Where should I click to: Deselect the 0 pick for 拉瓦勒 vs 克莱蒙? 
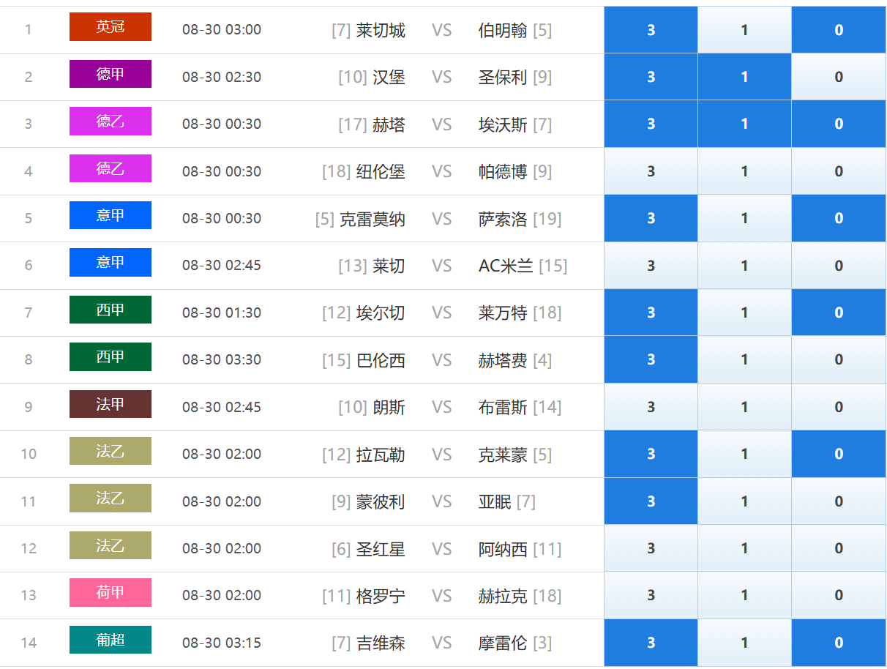839,454
